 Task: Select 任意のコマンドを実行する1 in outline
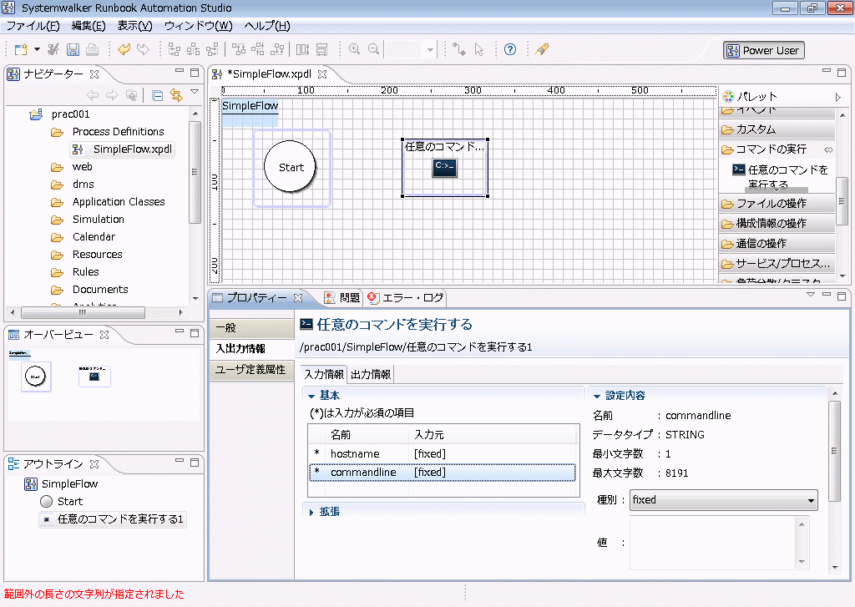pos(120,518)
